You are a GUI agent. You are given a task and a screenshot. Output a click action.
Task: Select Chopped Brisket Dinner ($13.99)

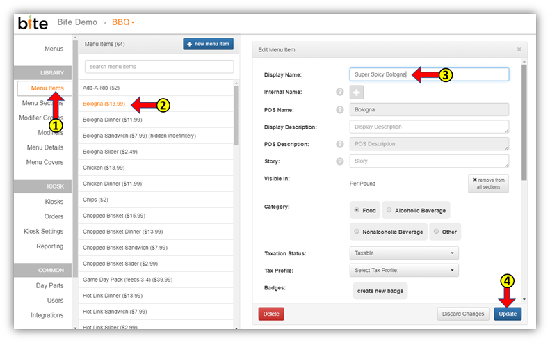[x=156, y=232]
